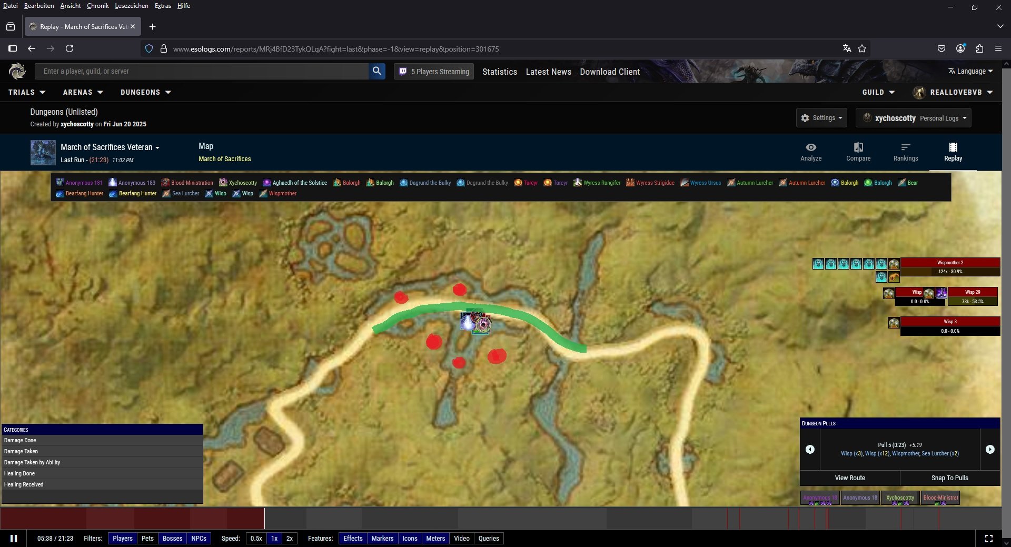
Task: Click the Agfaedh of the Solstice legend entry
Action: (294, 183)
